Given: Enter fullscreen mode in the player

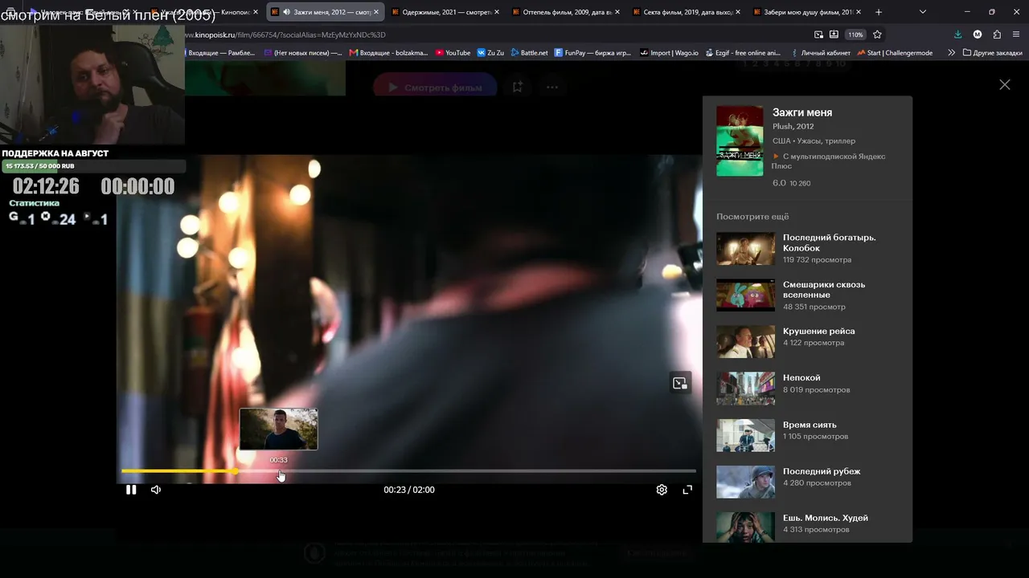Looking at the screenshot, I should 687,490.
